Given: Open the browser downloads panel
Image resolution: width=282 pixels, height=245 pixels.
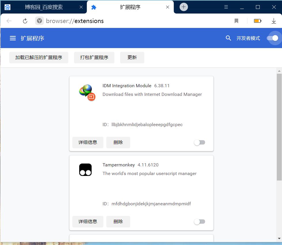Looking at the screenshot, I should 274,21.
